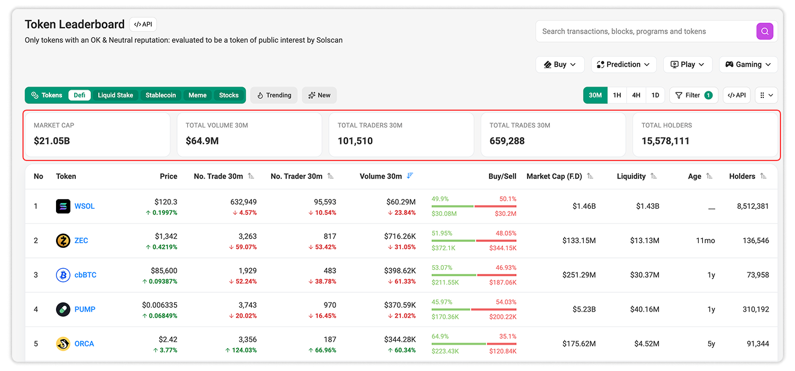The image size is (795, 371).
Task: Switch to the Liquid Stake tab
Action: (x=115, y=95)
